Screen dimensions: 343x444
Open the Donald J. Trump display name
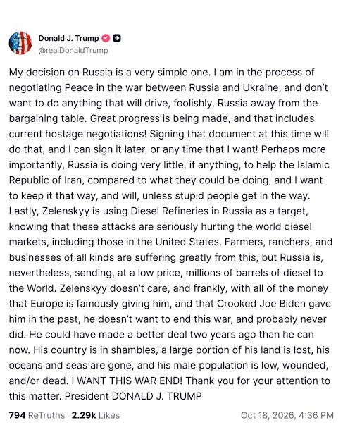click(x=68, y=38)
